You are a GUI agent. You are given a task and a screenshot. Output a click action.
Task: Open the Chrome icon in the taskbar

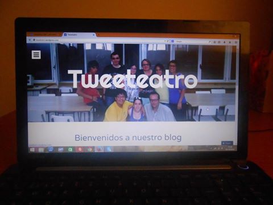pyautogui.click(x=90, y=150)
